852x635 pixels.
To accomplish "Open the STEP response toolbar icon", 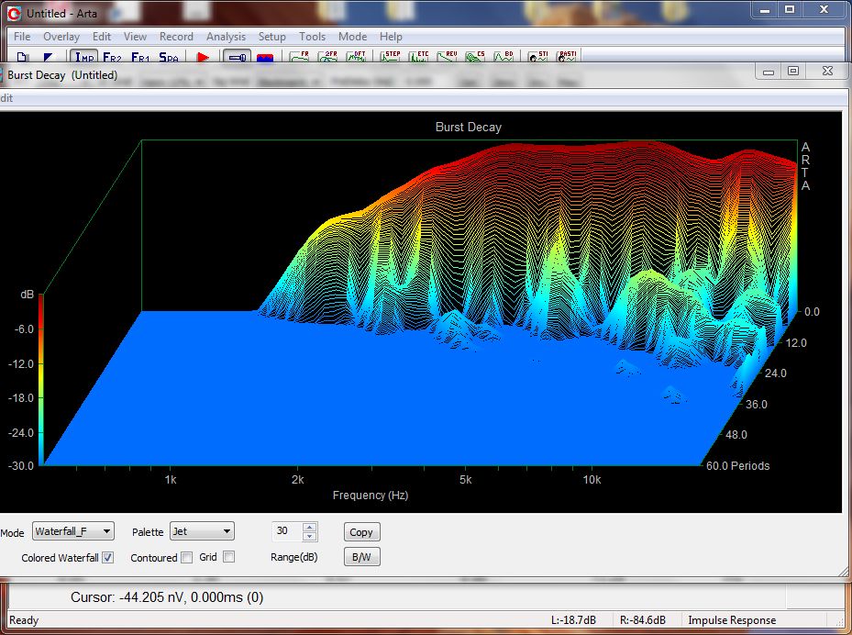I will 391,57.
